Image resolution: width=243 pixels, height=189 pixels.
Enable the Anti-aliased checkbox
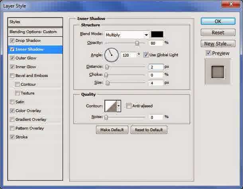pyautogui.click(x=129, y=106)
